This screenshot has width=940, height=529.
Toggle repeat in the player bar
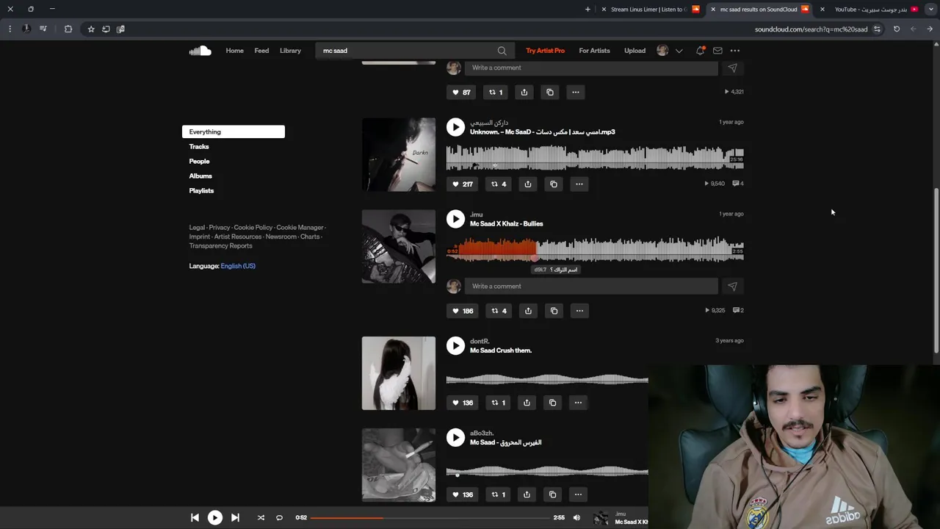[279, 518]
